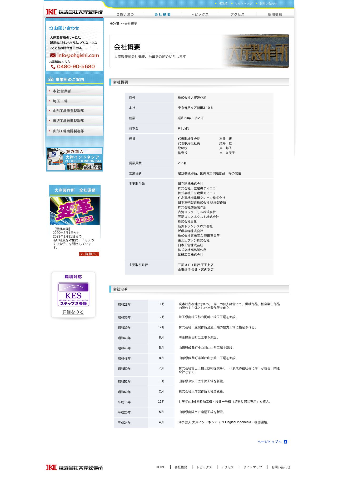Viewport: 338px width, 479px height.
Task: Click the phone handset icon beside 0480-90-5680
Action: coord(53,67)
